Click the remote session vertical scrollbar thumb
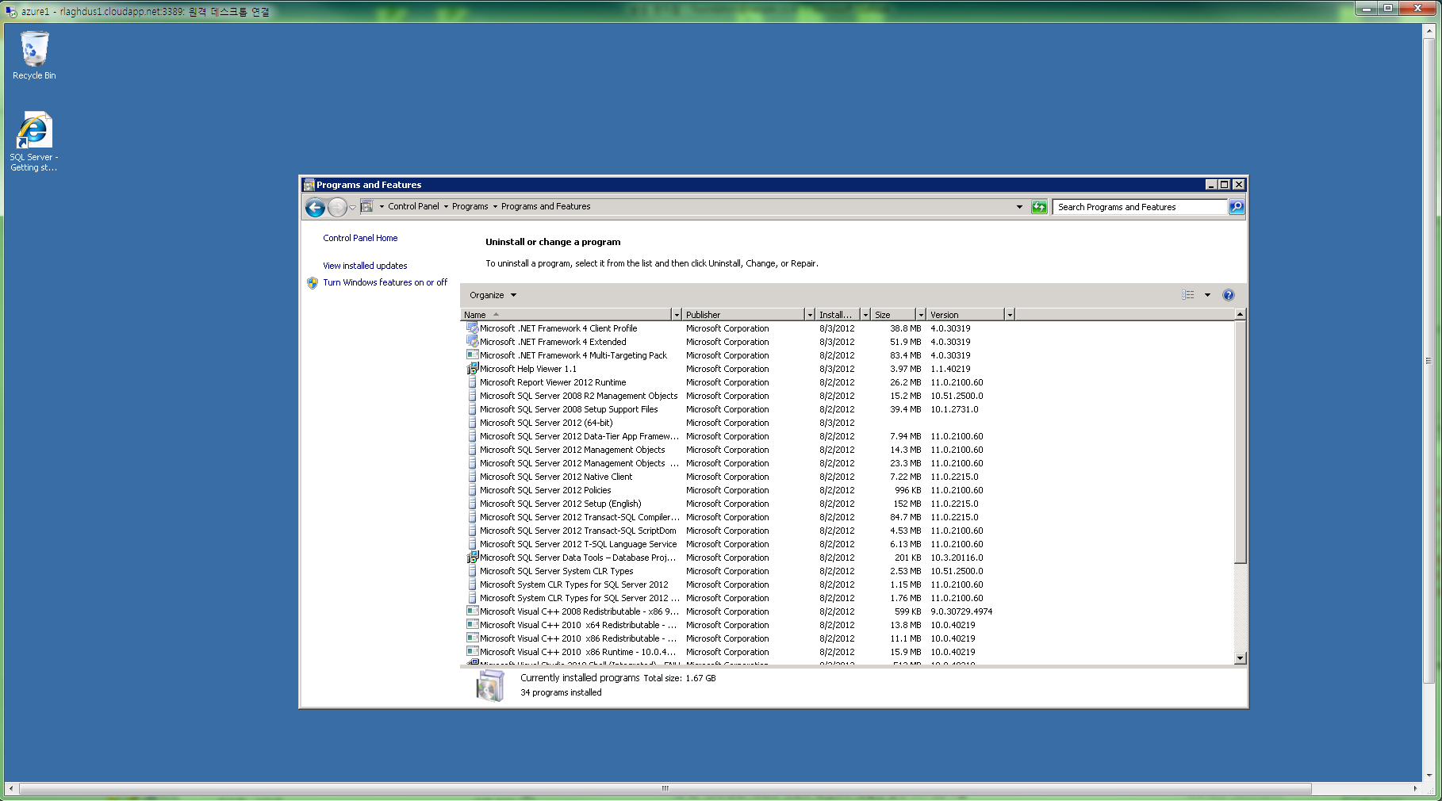 1429,361
